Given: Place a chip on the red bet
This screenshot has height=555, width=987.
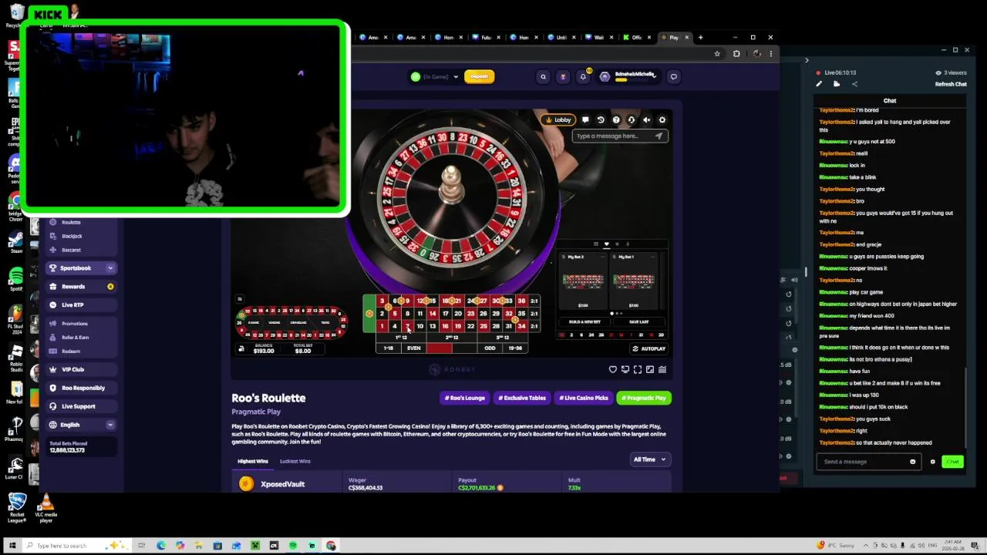Looking at the screenshot, I should [440, 348].
